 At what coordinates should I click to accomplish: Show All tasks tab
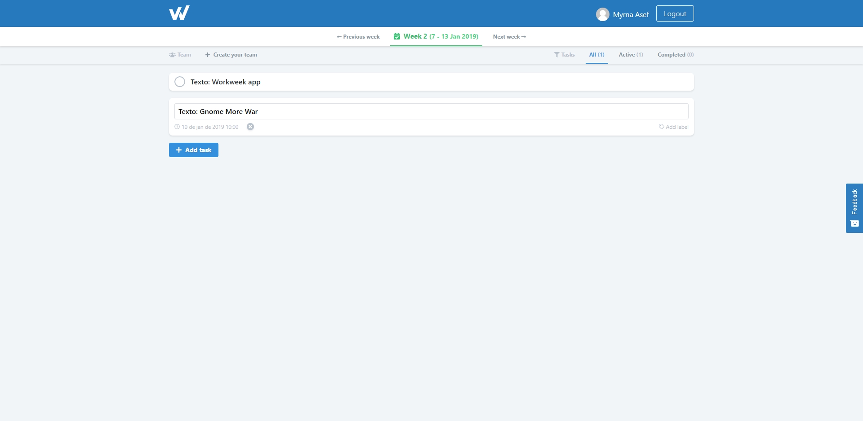point(596,55)
